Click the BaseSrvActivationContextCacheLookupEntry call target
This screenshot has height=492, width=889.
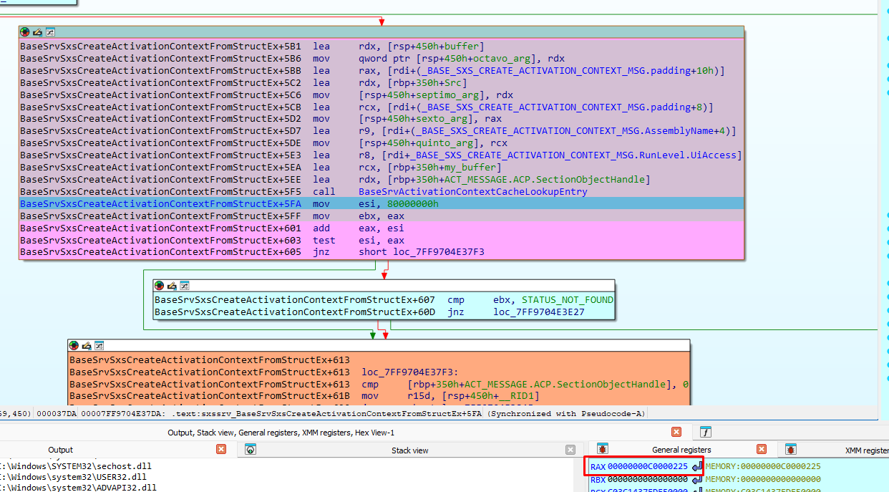point(472,191)
